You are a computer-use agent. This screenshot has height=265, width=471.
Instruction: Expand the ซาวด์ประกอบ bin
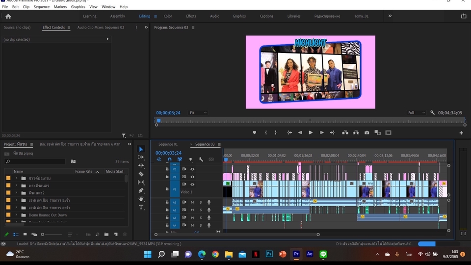click(x=16, y=178)
